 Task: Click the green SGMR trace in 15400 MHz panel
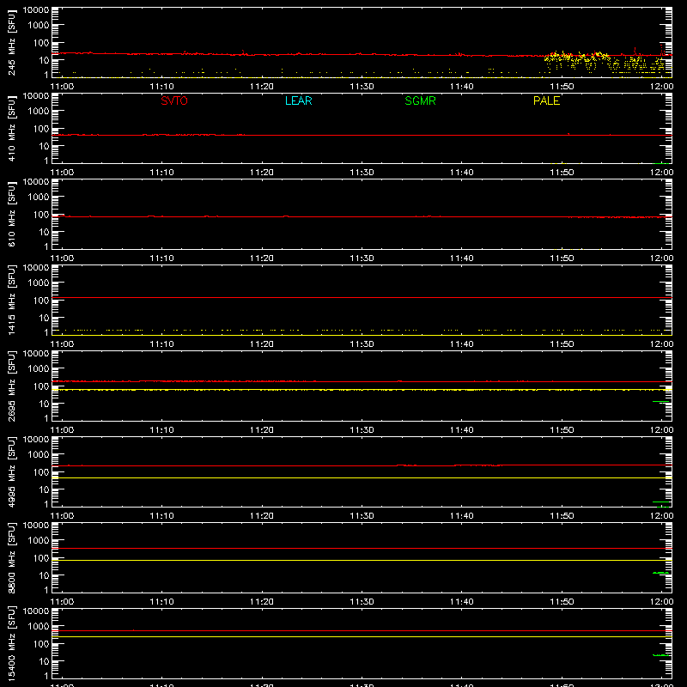[661, 655]
